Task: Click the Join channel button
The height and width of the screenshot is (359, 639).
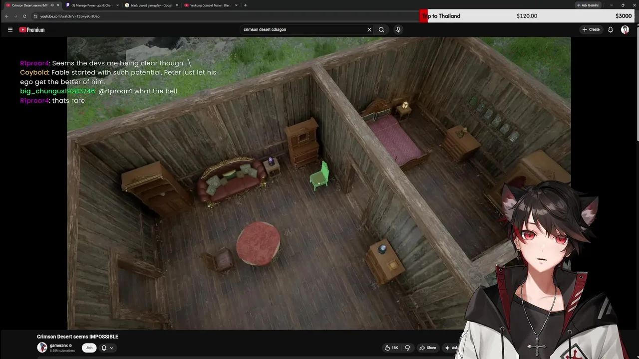Action: (89, 348)
